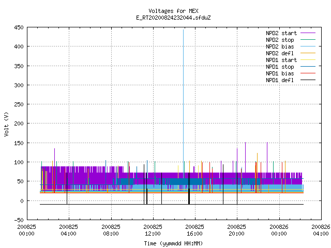Click the -50 y-axis tick value
Screen dimensions: 331x248
[x=19, y=220]
